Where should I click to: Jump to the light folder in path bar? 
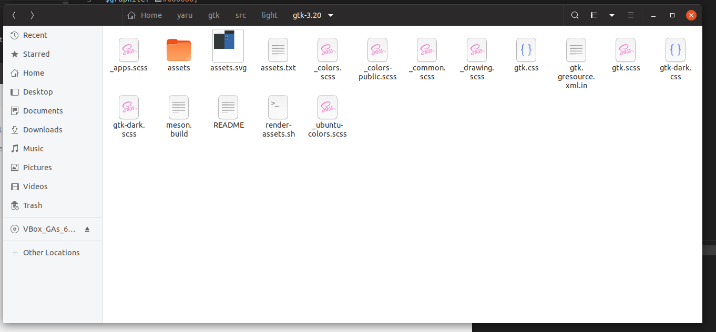point(270,15)
